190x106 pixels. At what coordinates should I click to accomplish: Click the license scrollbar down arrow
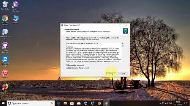[123, 61]
